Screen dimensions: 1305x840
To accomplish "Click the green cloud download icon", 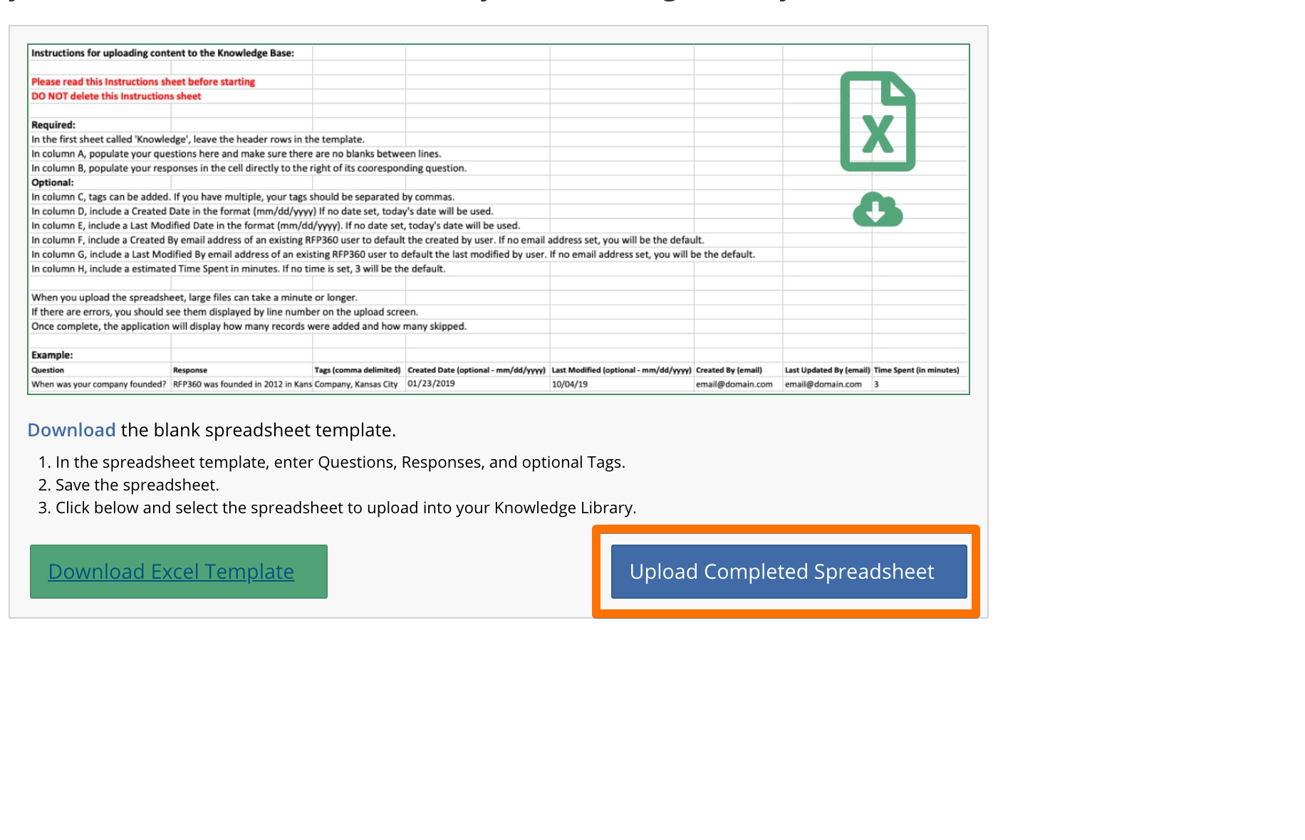I will 878,209.
